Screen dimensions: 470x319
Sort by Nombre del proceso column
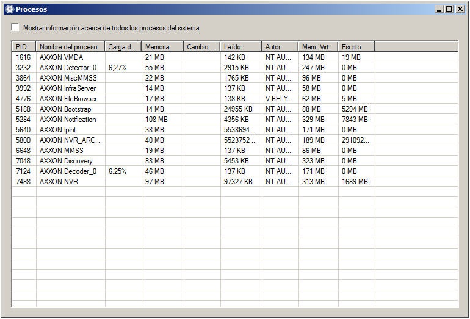tap(70, 47)
